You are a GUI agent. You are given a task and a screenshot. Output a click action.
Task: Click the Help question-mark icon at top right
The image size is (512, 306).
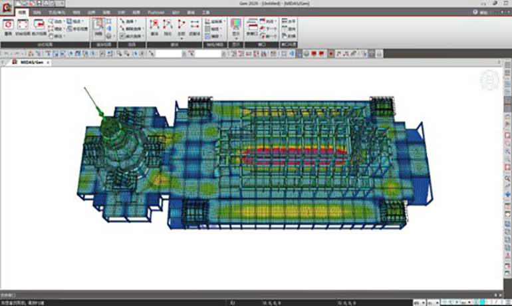click(475, 12)
